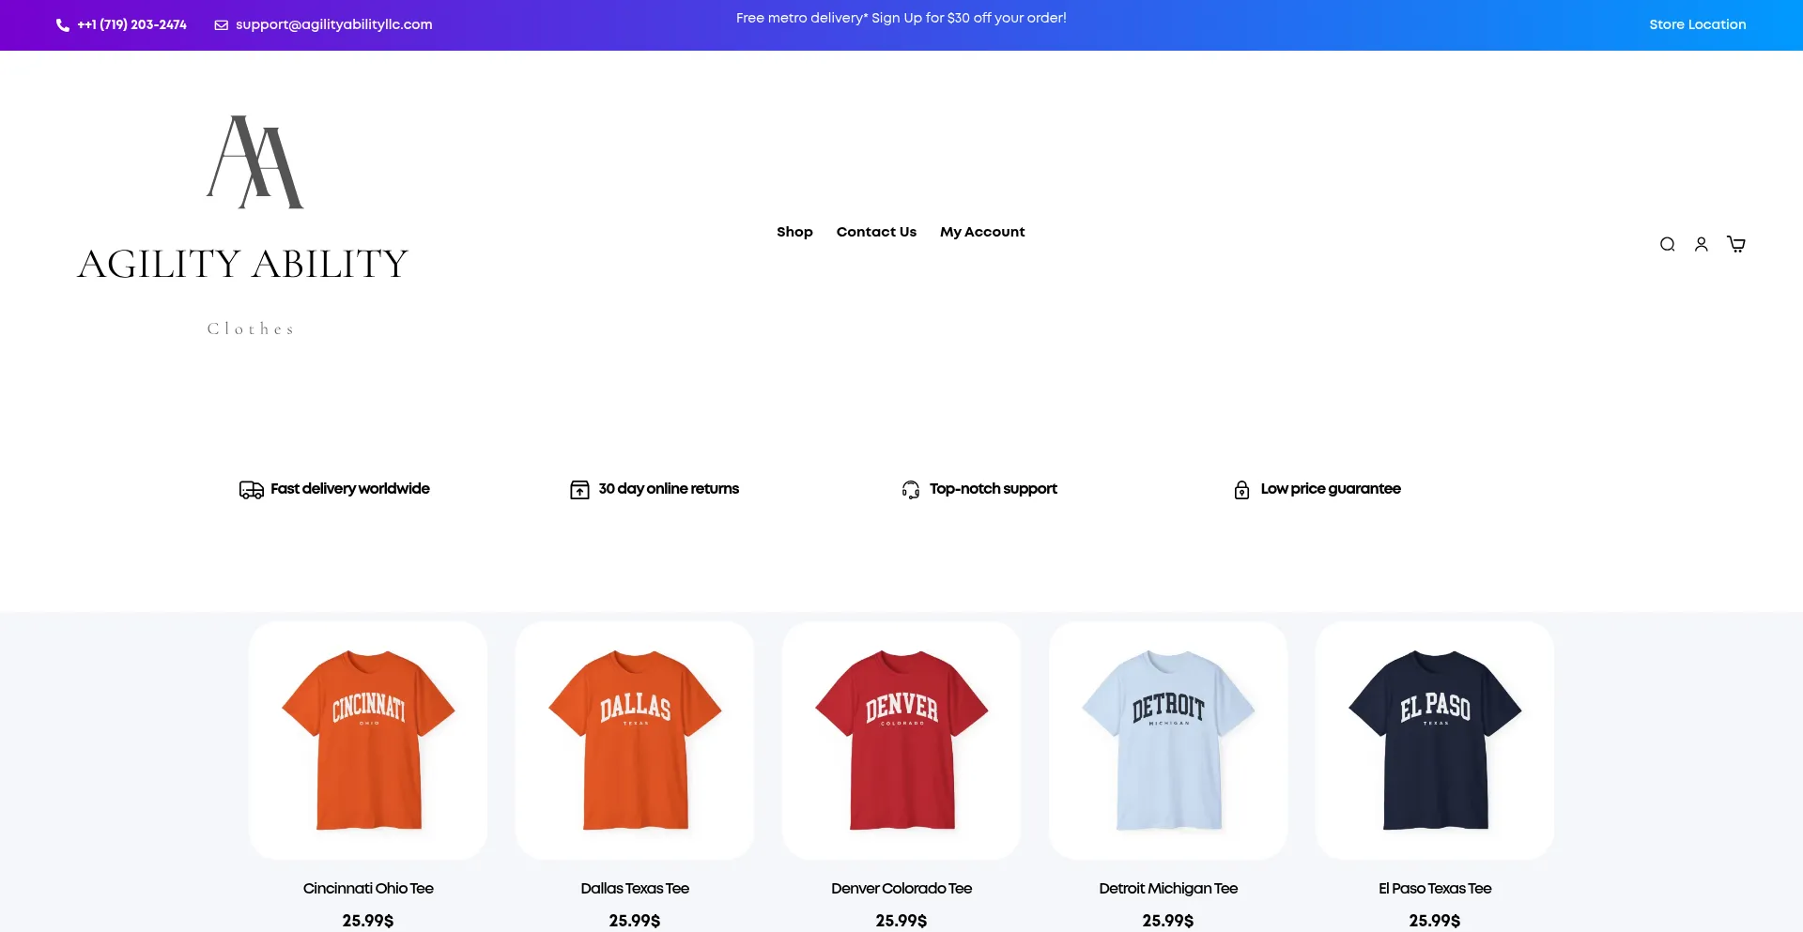This screenshot has height=932, width=1803.
Task: View the red Denver tee image
Action: 901,740
